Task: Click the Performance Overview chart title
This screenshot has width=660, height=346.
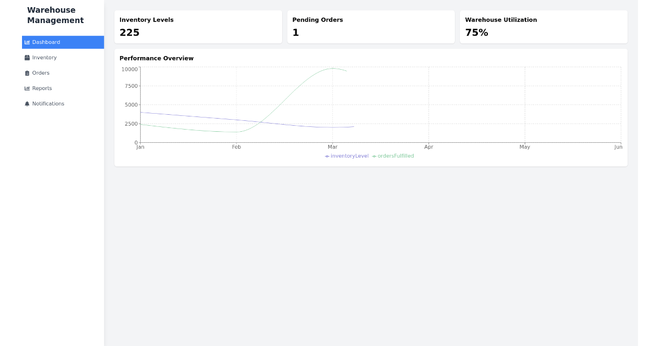Action: (157, 58)
